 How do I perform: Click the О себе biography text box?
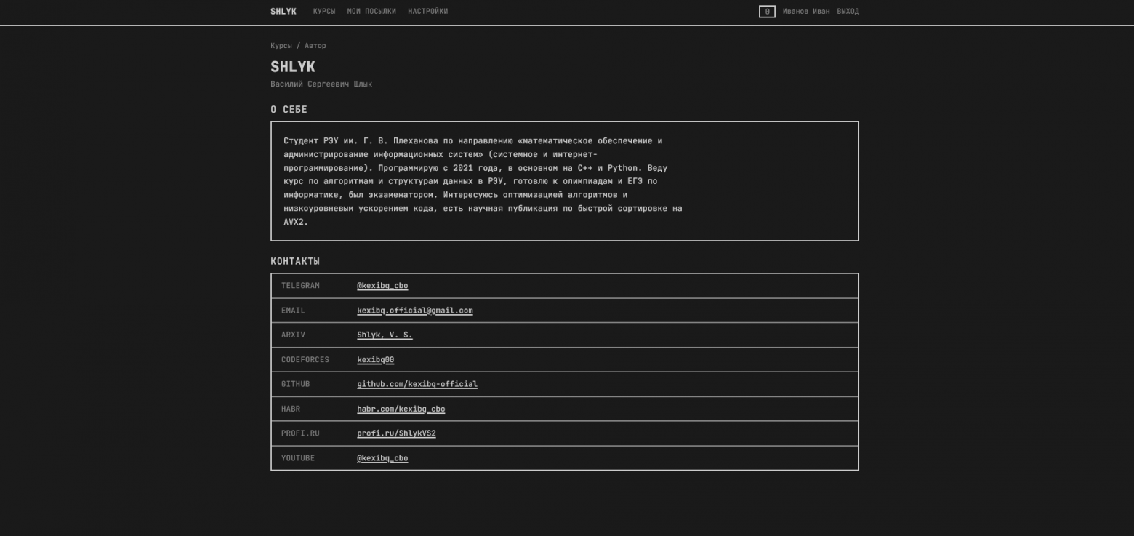click(565, 181)
